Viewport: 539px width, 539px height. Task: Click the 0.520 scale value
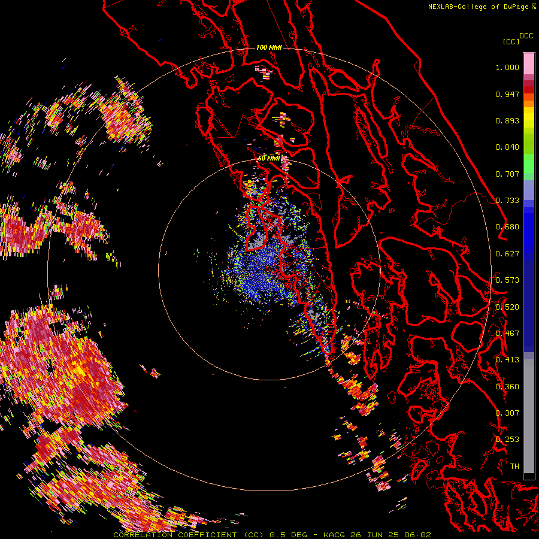pyautogui.click(x=507, y=307)
